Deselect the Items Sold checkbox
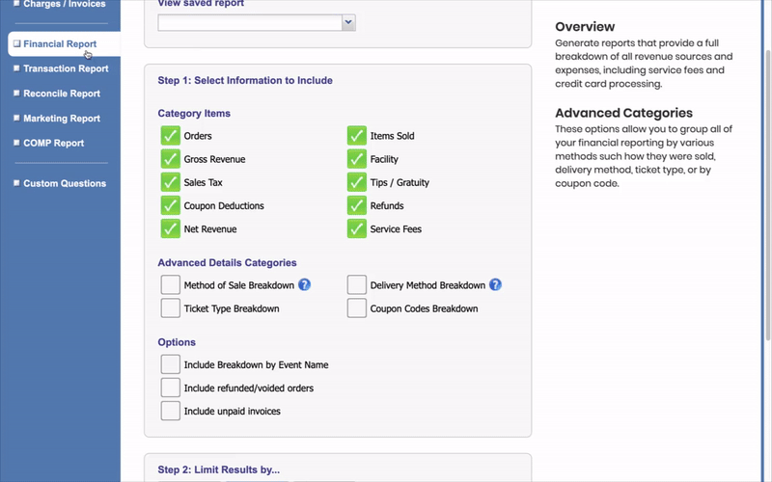Viewport: 772px width, 482px height. (x=357, y=136)
